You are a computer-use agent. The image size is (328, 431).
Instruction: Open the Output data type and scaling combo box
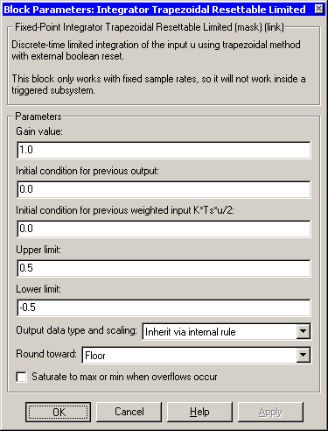click(227, 331)
